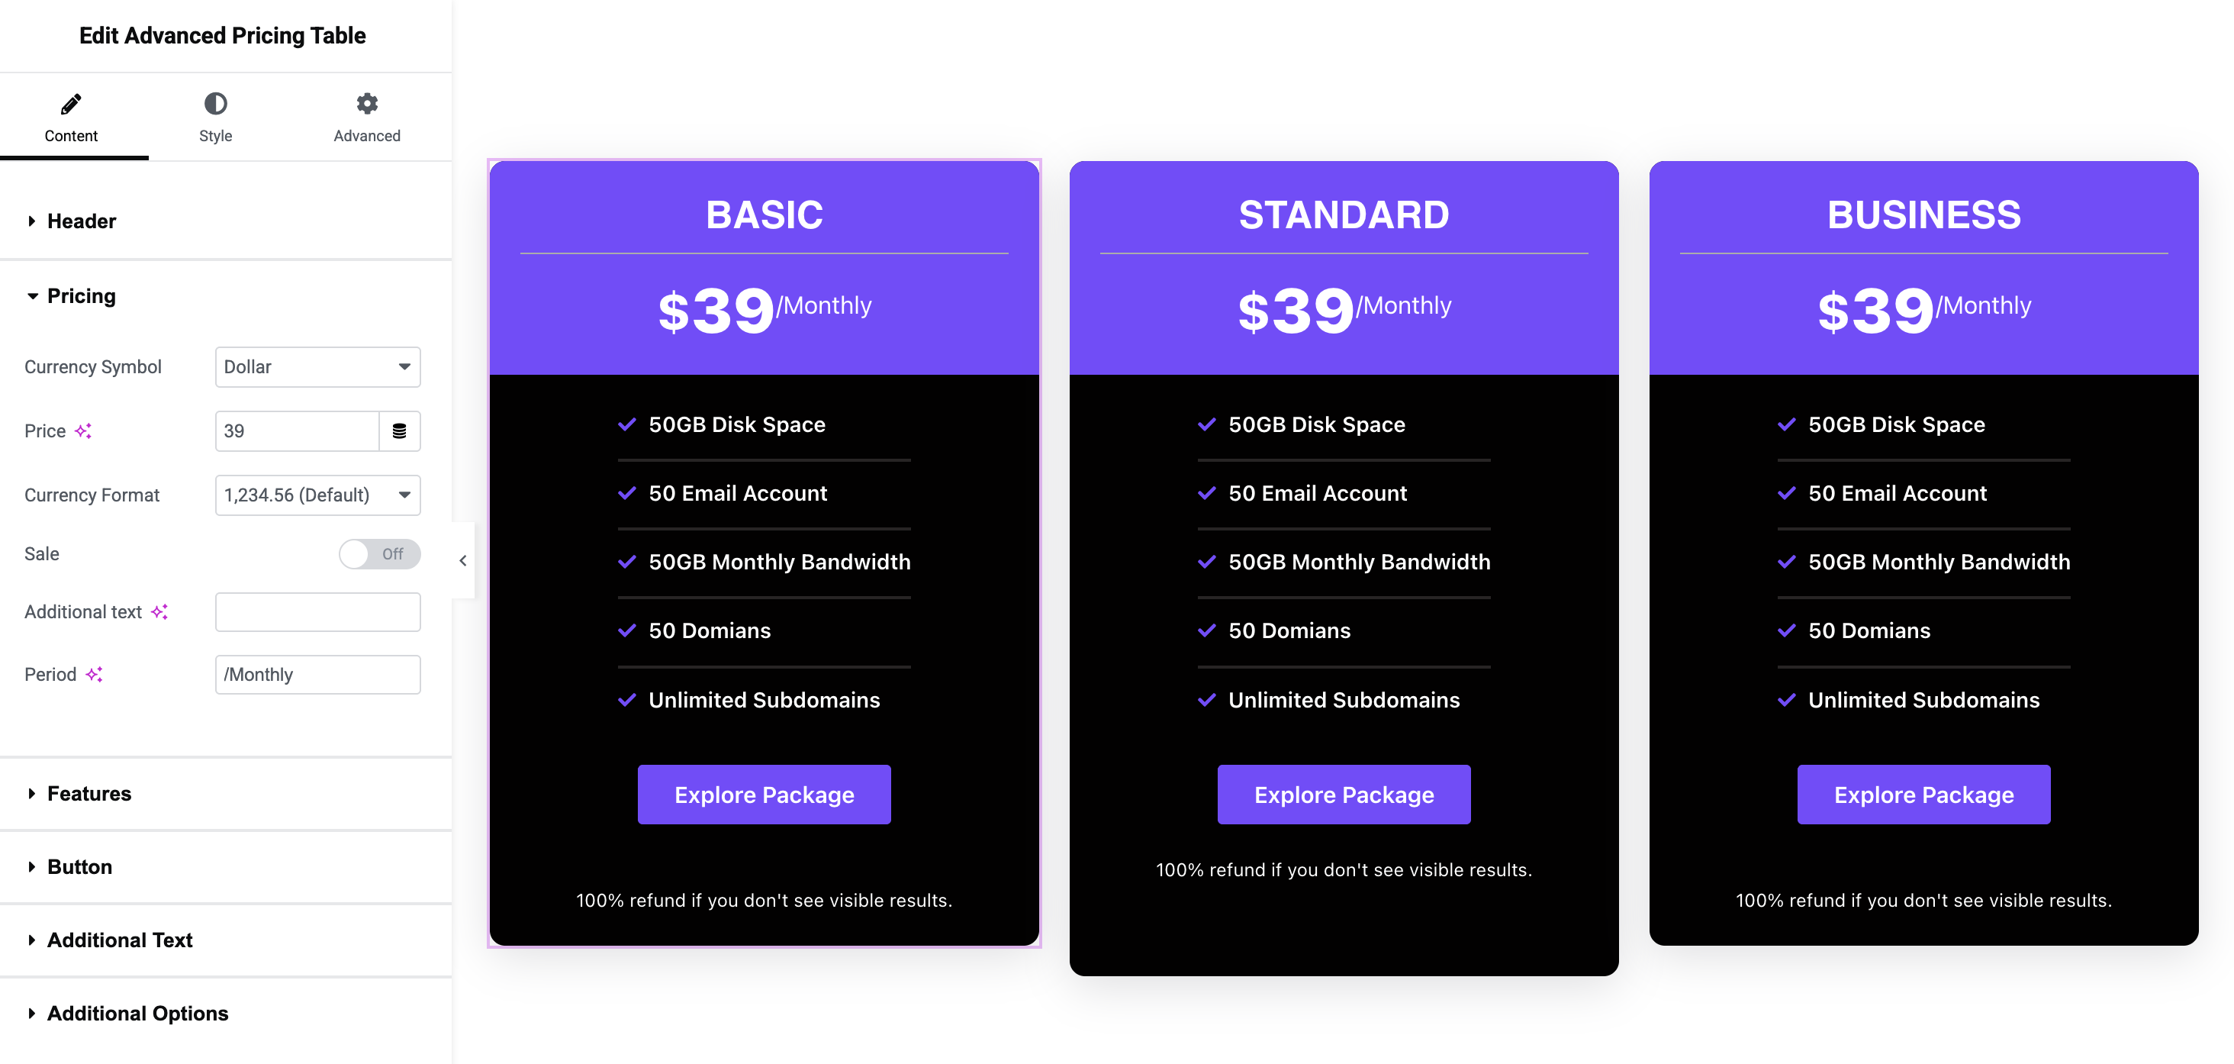Image resolution: width=2234 pixels, height=1064 pixels.
Task: Toggle the Sale switch on
Action: tap(380, 553)
